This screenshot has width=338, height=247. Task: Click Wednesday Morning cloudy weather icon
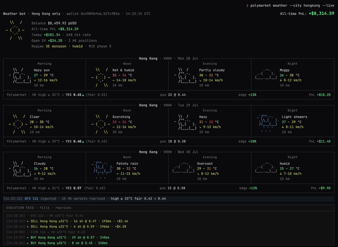pyautogui.click(x=20, y=169)
